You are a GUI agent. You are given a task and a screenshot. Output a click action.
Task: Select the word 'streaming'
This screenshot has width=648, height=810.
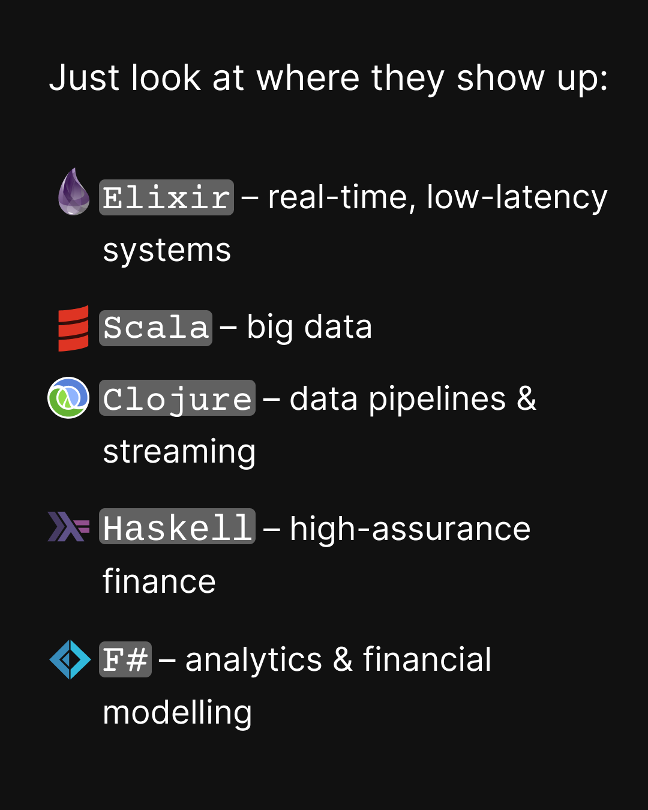click(179, 452)
